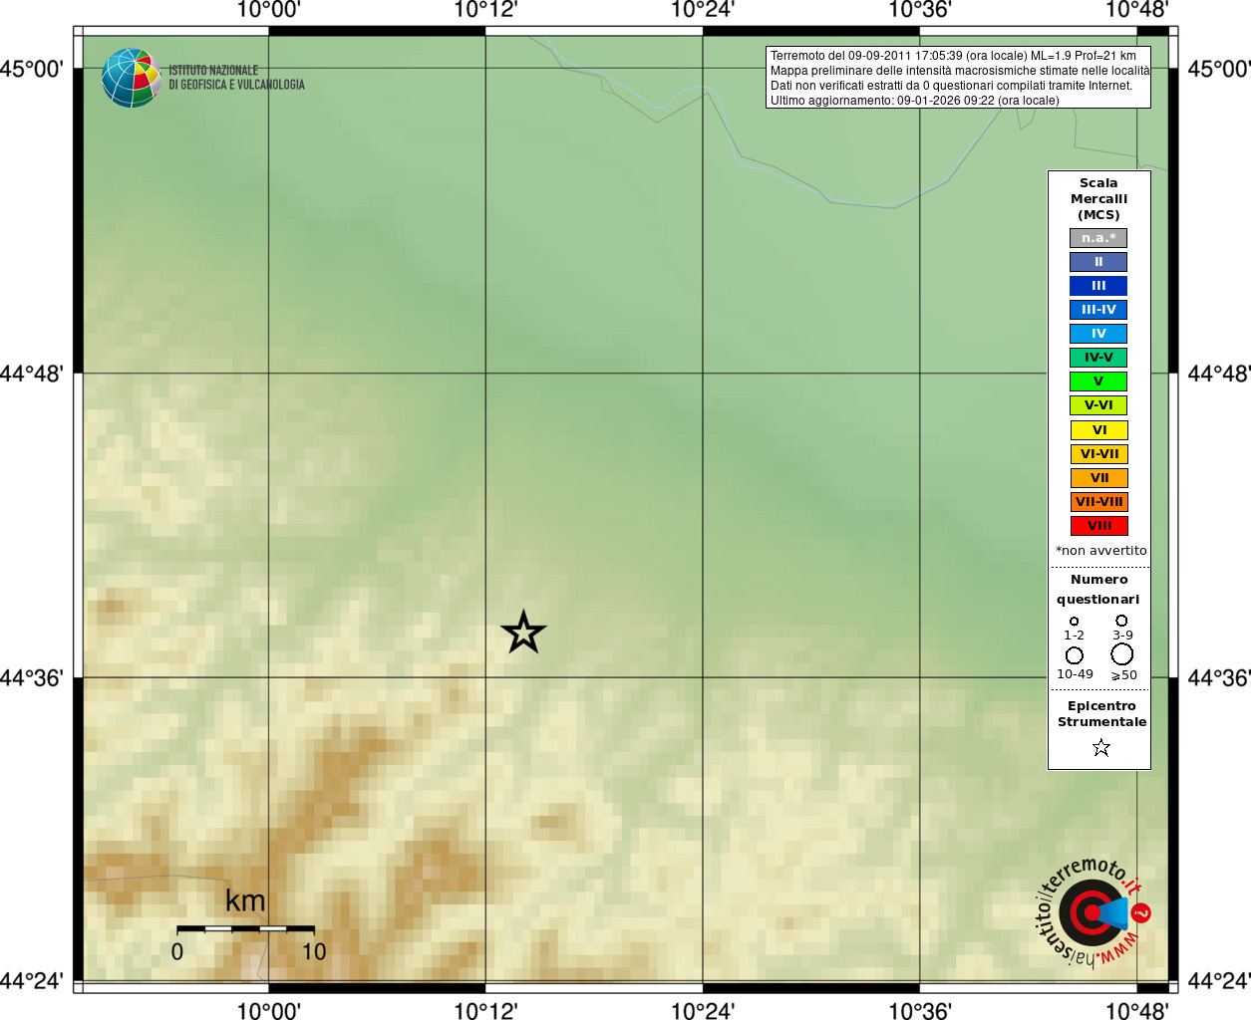Screen dimensions: 1251x1020
Task: Click the III-IV legend swatch
Action: pos(1098,310)
